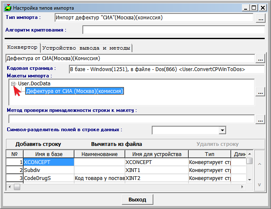Click the app icon in the title bar

click(8, 8)
